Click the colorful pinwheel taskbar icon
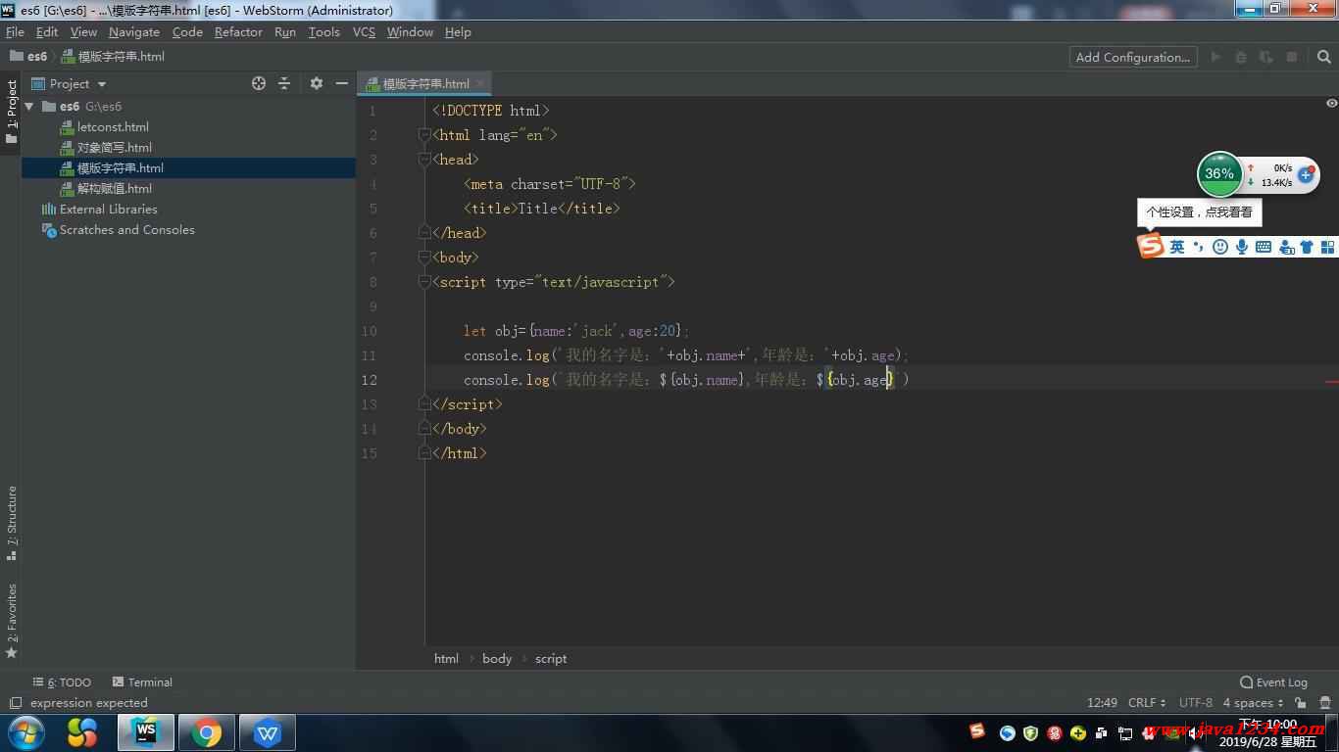 click(82, 732)
